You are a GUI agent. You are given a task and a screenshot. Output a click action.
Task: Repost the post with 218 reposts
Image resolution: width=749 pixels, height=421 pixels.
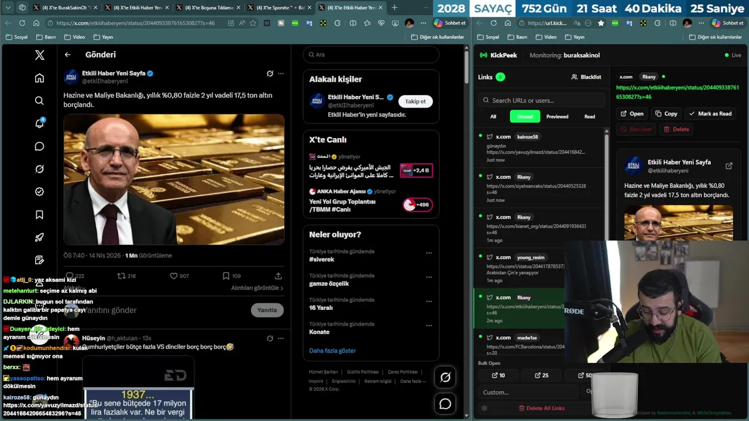[126, 276]
